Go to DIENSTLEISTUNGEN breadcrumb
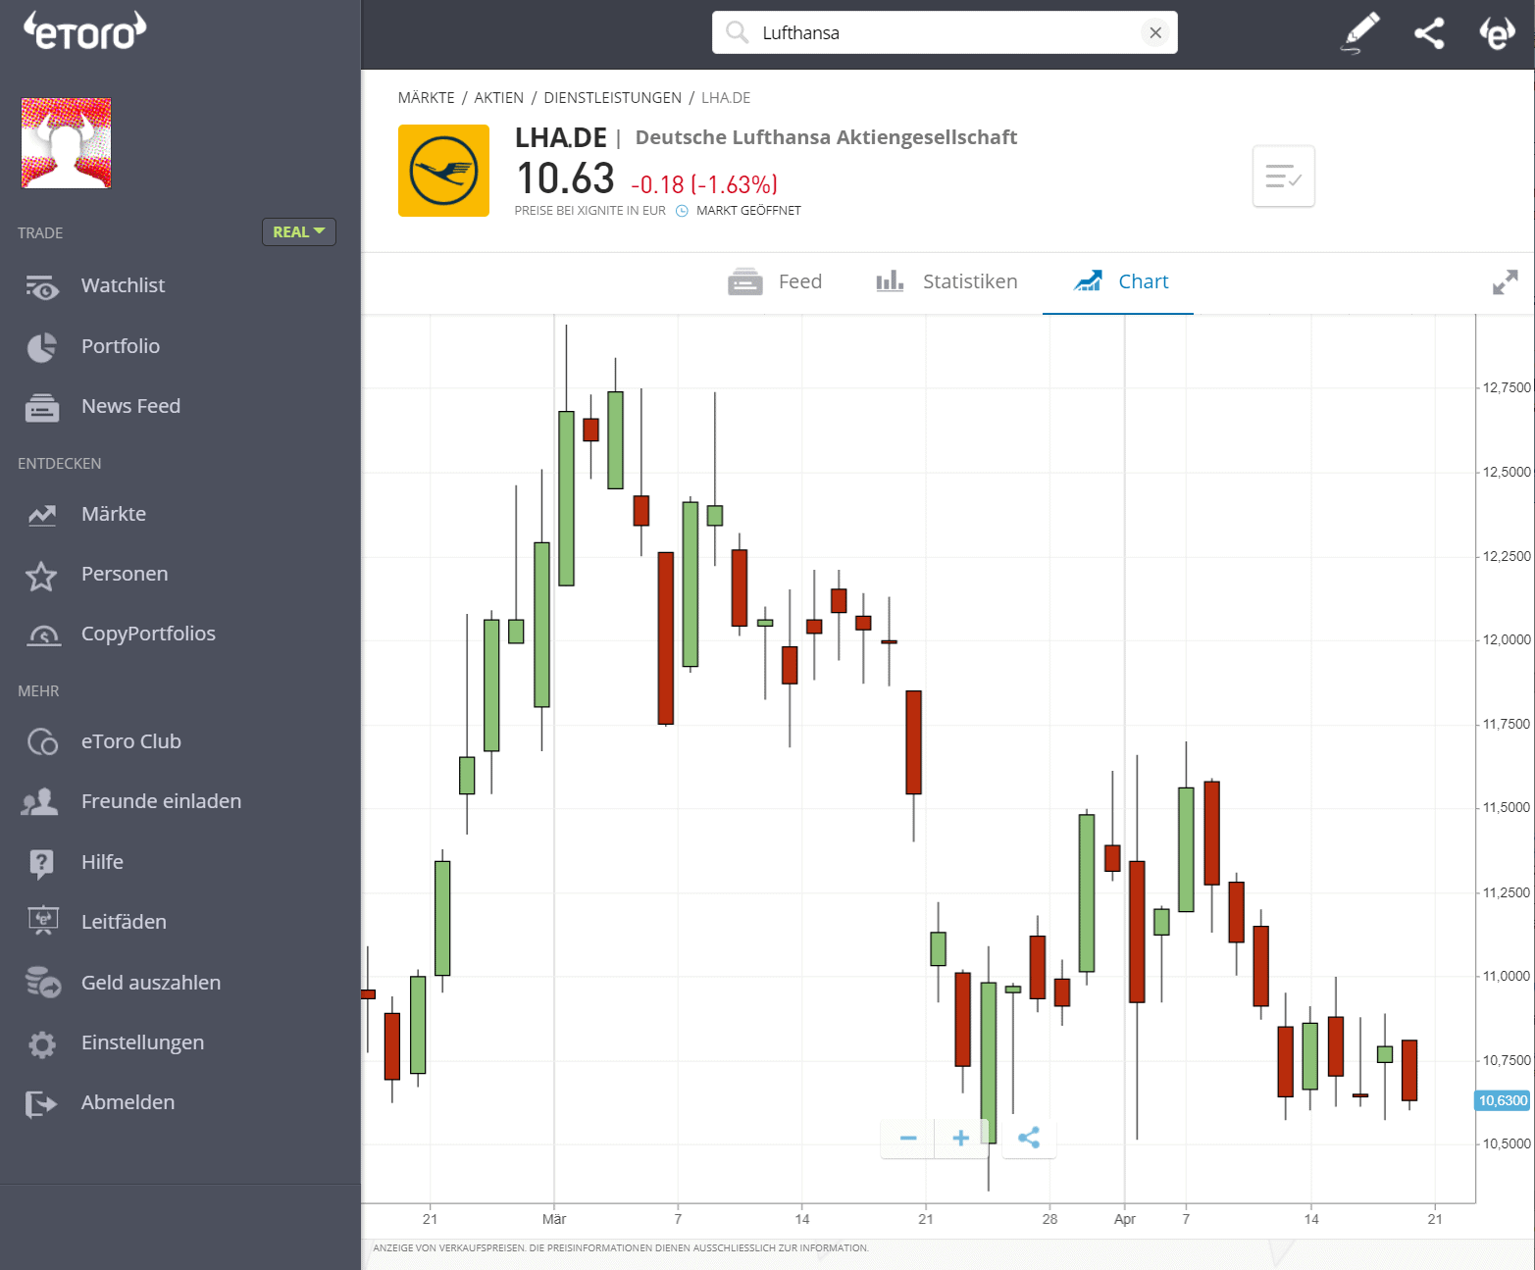This screenshot has height=1270, width=1535. pyautogui.click(x=612, y=98)
